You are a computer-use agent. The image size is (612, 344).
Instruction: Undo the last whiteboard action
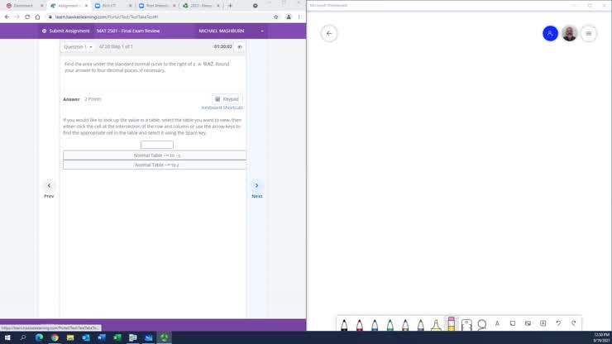pyautogui.click(x=558, y=323)
